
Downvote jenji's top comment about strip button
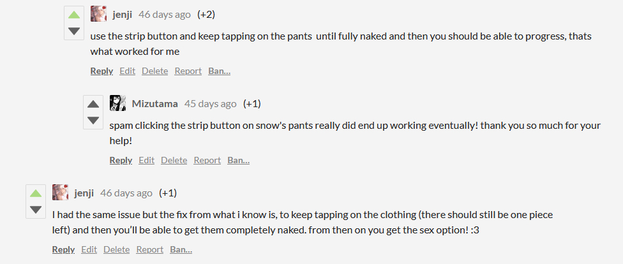pos(74,31)
